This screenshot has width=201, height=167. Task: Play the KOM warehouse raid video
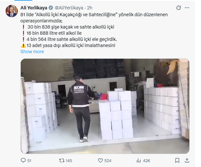(x=105, y=106)
